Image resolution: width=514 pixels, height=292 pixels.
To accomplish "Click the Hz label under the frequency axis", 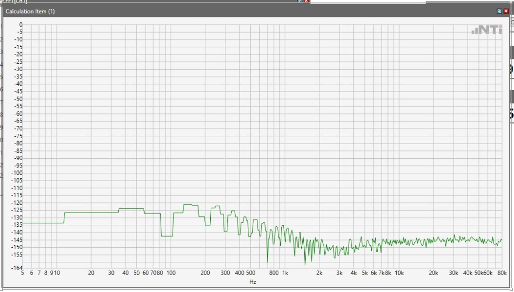I will 252,282.
